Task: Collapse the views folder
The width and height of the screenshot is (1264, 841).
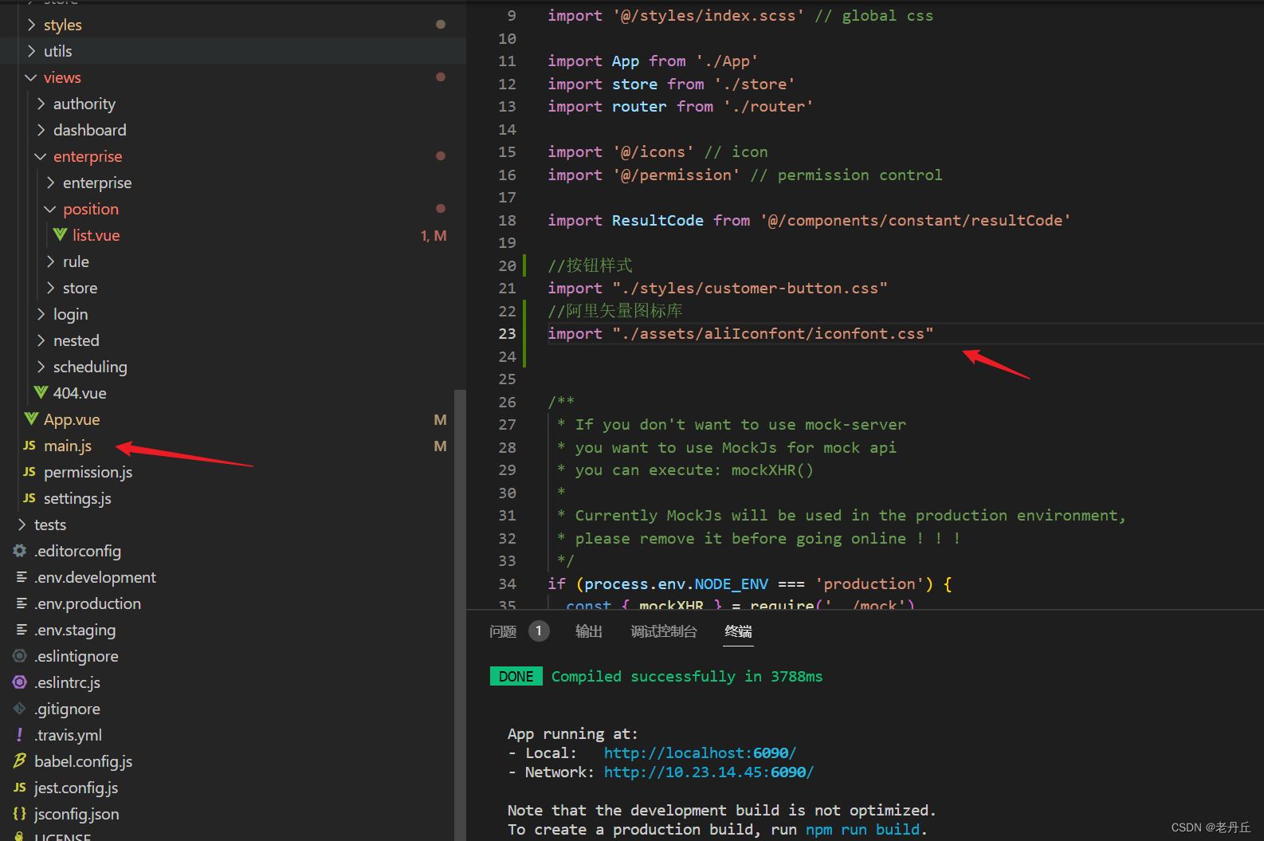Action: click(x=31, y=77)
